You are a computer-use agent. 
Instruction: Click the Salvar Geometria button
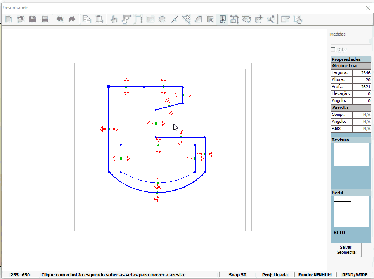point(346,250)
